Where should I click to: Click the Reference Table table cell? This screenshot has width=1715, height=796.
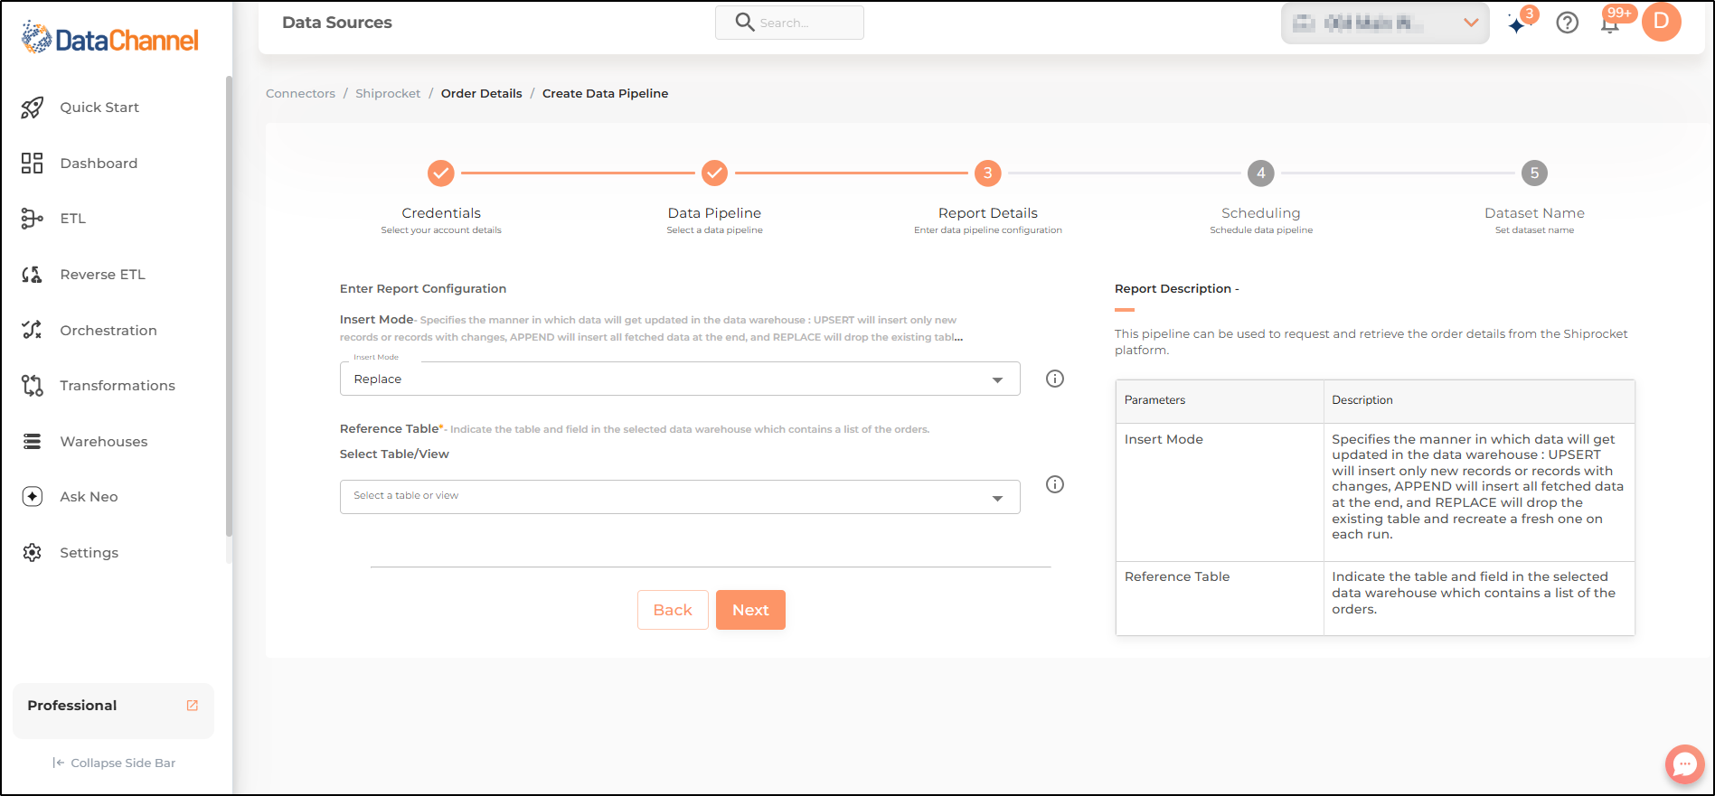tap(1219, 598)
